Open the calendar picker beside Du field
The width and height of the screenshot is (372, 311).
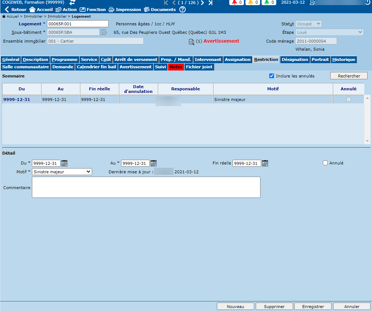click(x=65, y=163)
